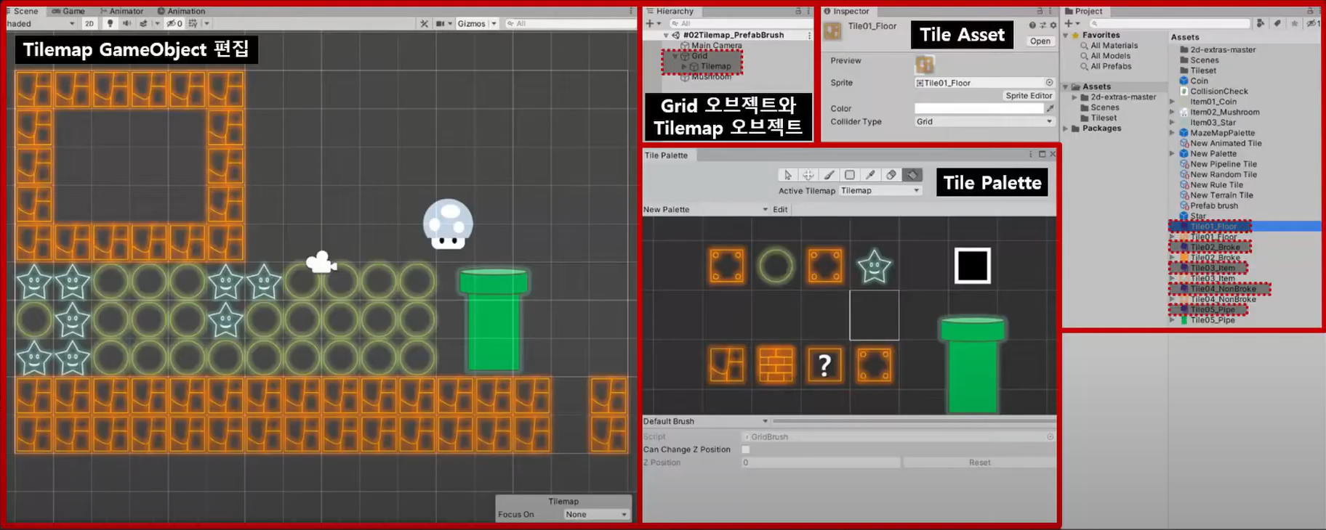This screenshot has height=530, width=1326.
Task: Click the Sprite object picker circle
Action: pyautogui.click(x=1049, y=83)
